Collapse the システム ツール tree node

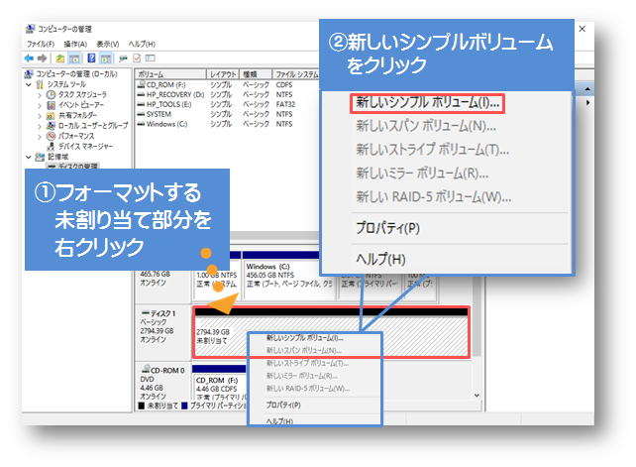29,85
